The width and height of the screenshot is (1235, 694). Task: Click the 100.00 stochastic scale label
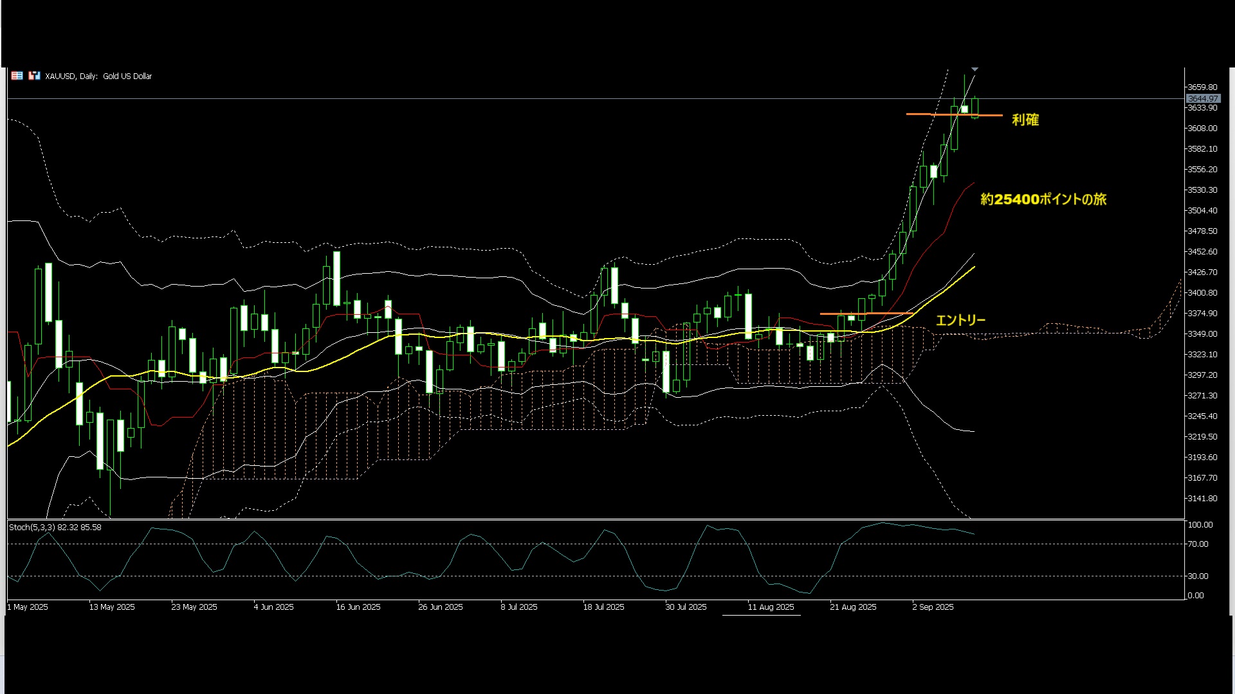click(x=1200, y=525)
